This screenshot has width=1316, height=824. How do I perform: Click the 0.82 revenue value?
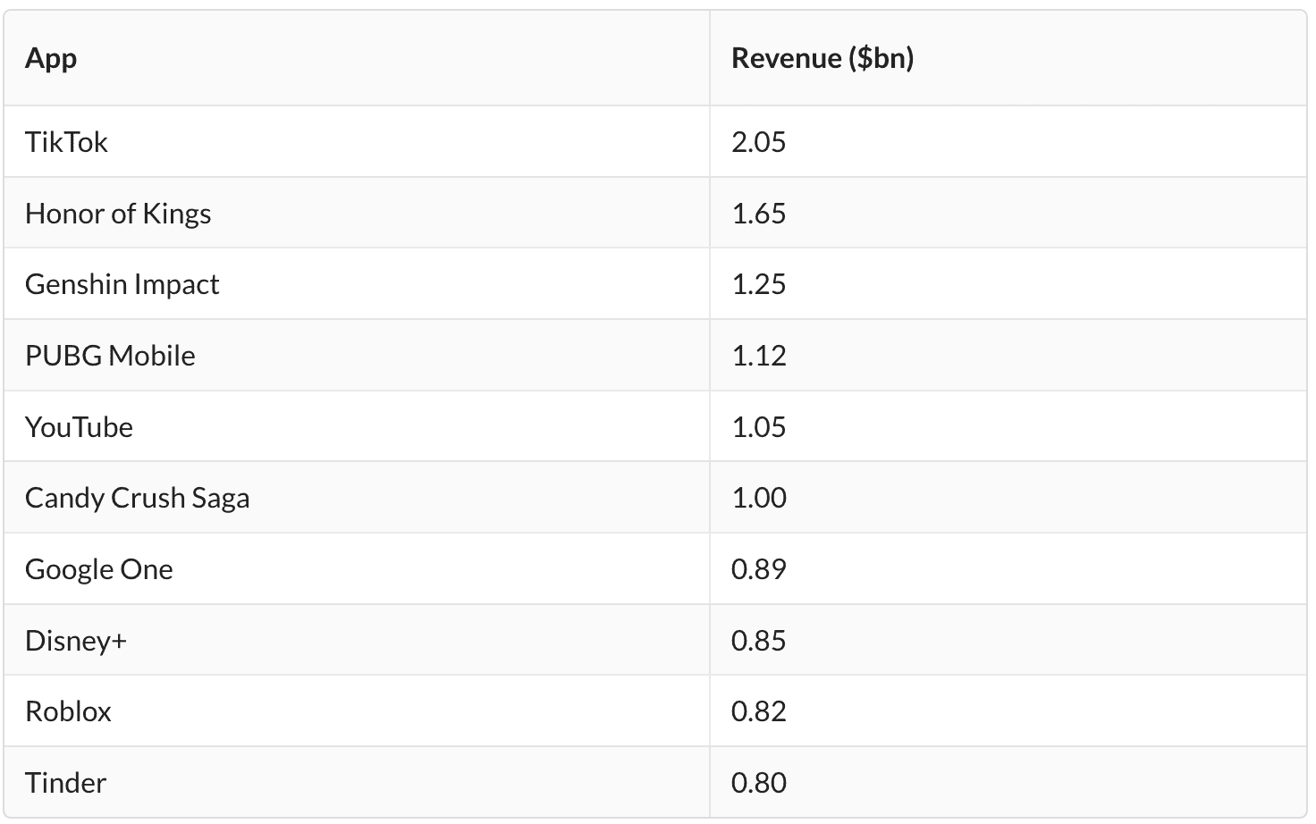pos(758,711)
